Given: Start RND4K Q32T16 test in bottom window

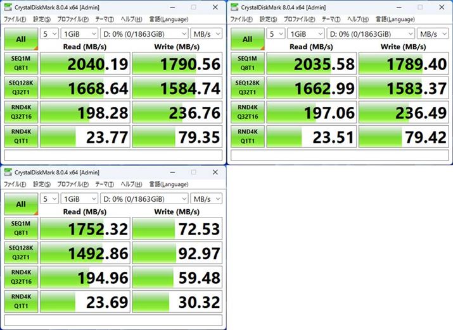Looking at the screenshot, I should pyautogui.click(x=21, y=277).
